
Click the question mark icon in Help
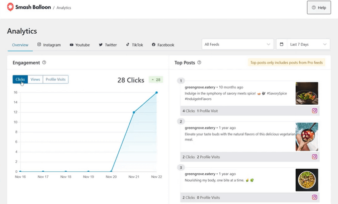pos(314,7)
